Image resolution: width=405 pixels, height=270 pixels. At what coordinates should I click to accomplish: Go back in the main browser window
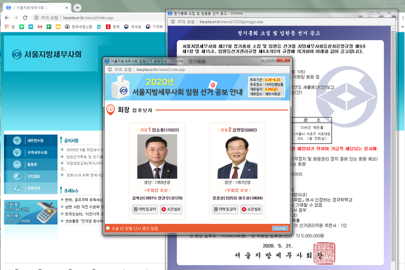coord(7,17)
